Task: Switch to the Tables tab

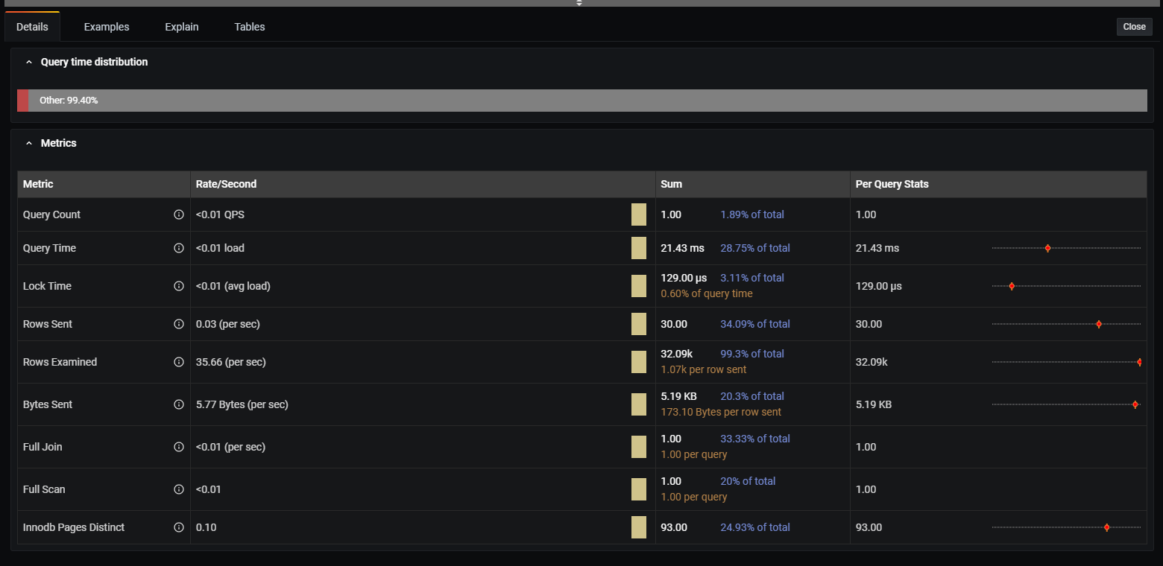Action: 250,27
